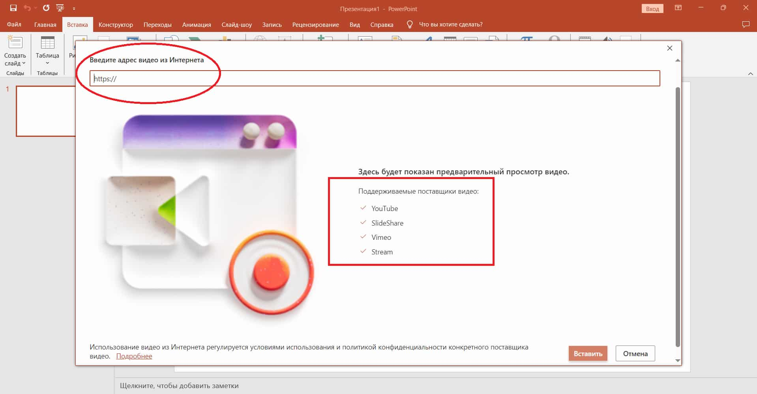The image size is (757, 394).
Task: Click dialog scrollbar up arrow
Action: [678, 60]
